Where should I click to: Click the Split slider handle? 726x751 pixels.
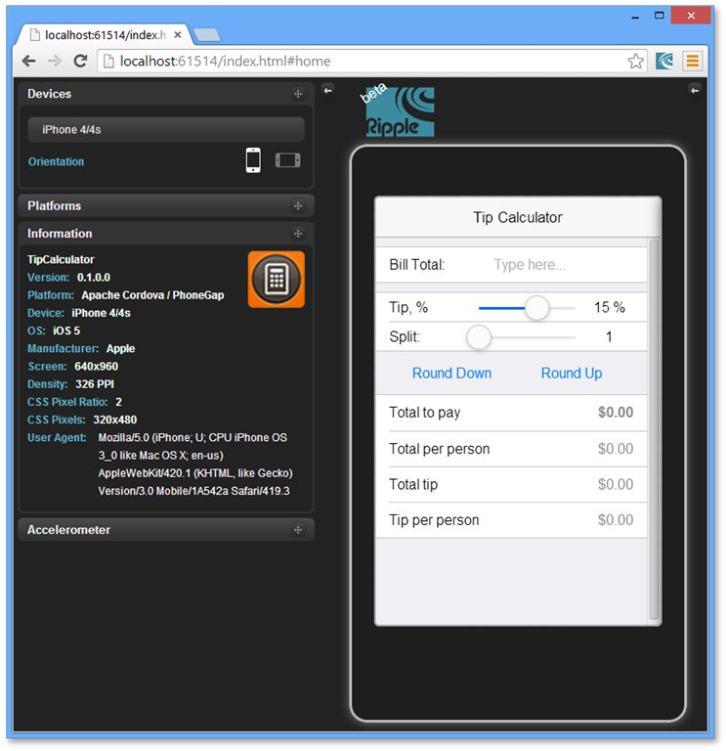[479, 337]
